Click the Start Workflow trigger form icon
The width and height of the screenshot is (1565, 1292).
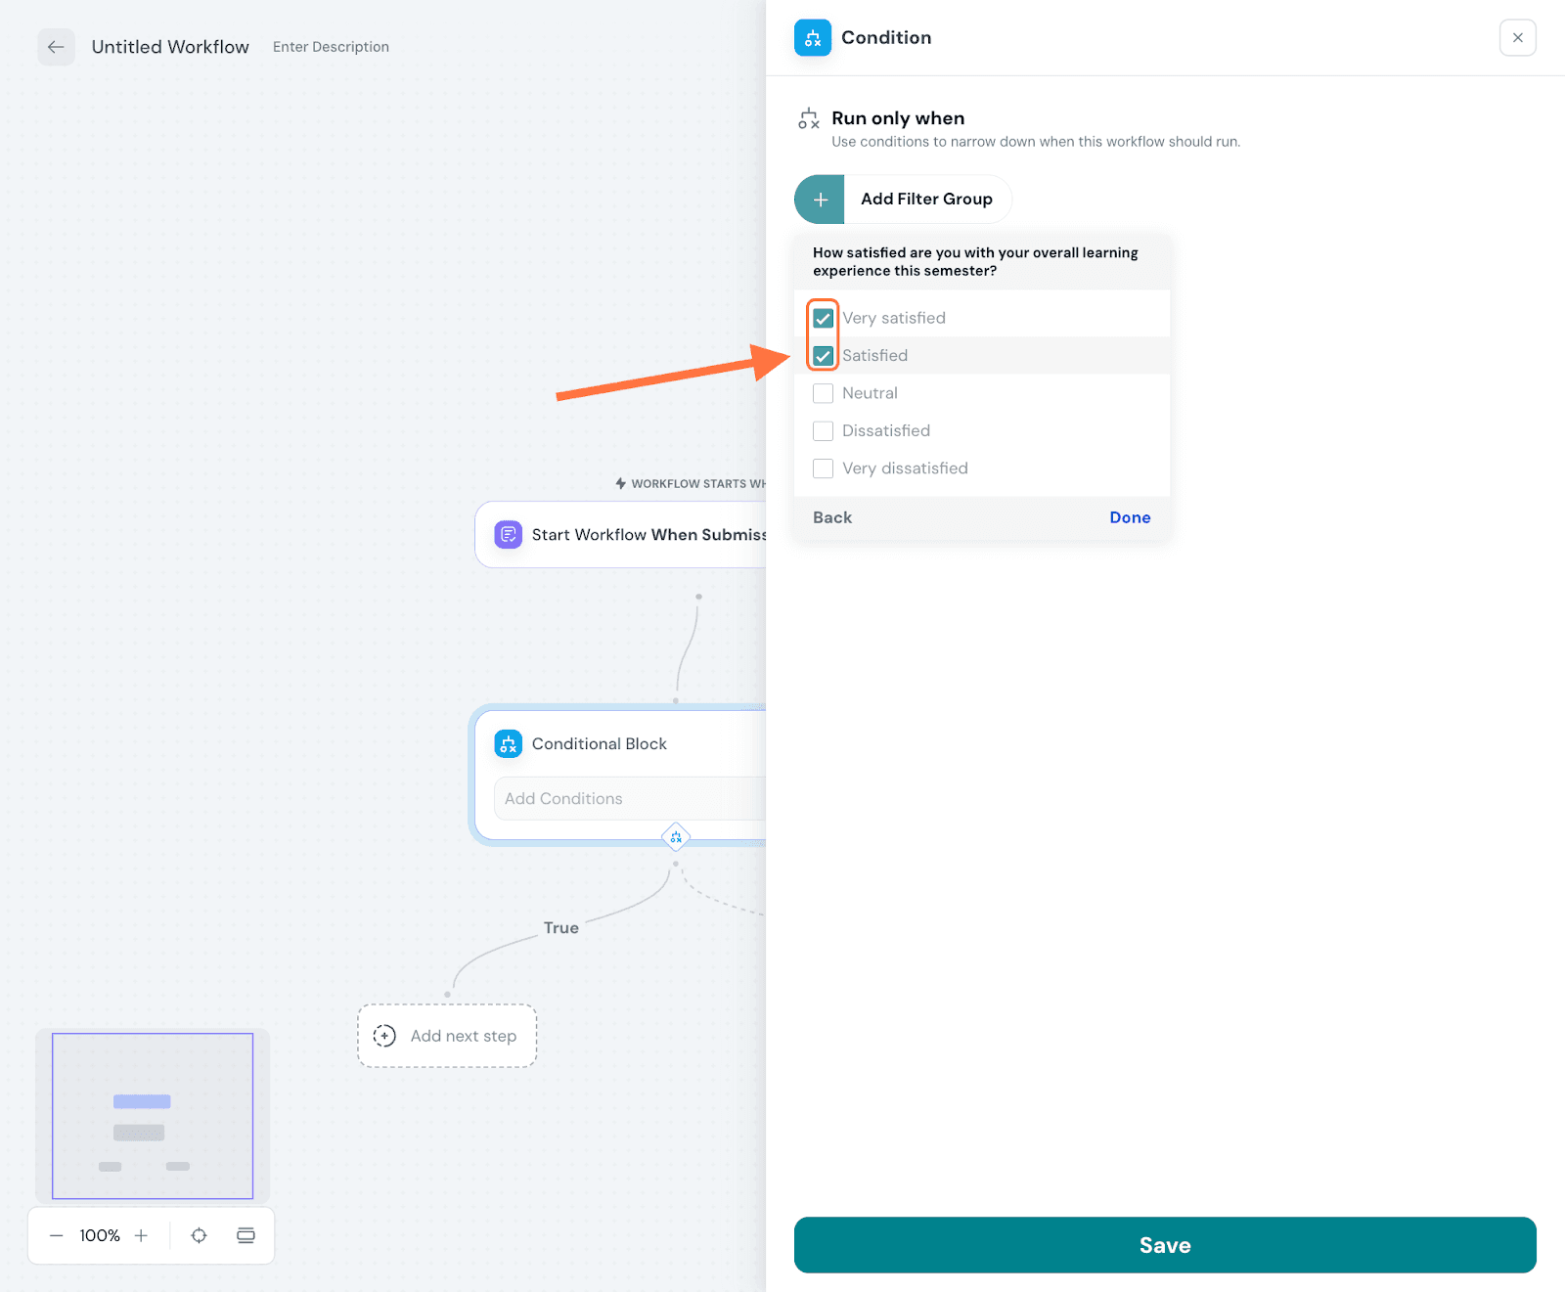point(509,535)
